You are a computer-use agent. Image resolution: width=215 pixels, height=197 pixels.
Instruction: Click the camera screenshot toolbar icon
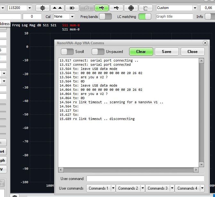point(87,8)
